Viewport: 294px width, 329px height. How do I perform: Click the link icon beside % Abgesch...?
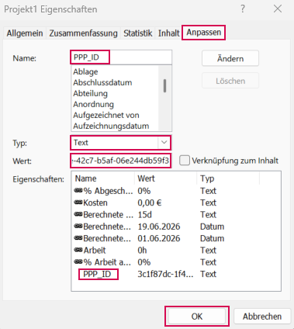(78, 190)
